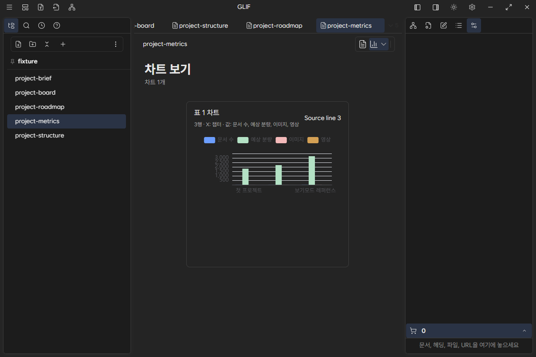Toggle the 이미지 pink legend swatch
Screen dimensions: 536x357
point(281,140)
